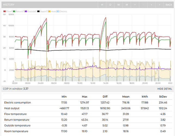Click the purple OutsideT legend swatch
175x136 pixels.
pyautogui.click(x=26, y=11)
